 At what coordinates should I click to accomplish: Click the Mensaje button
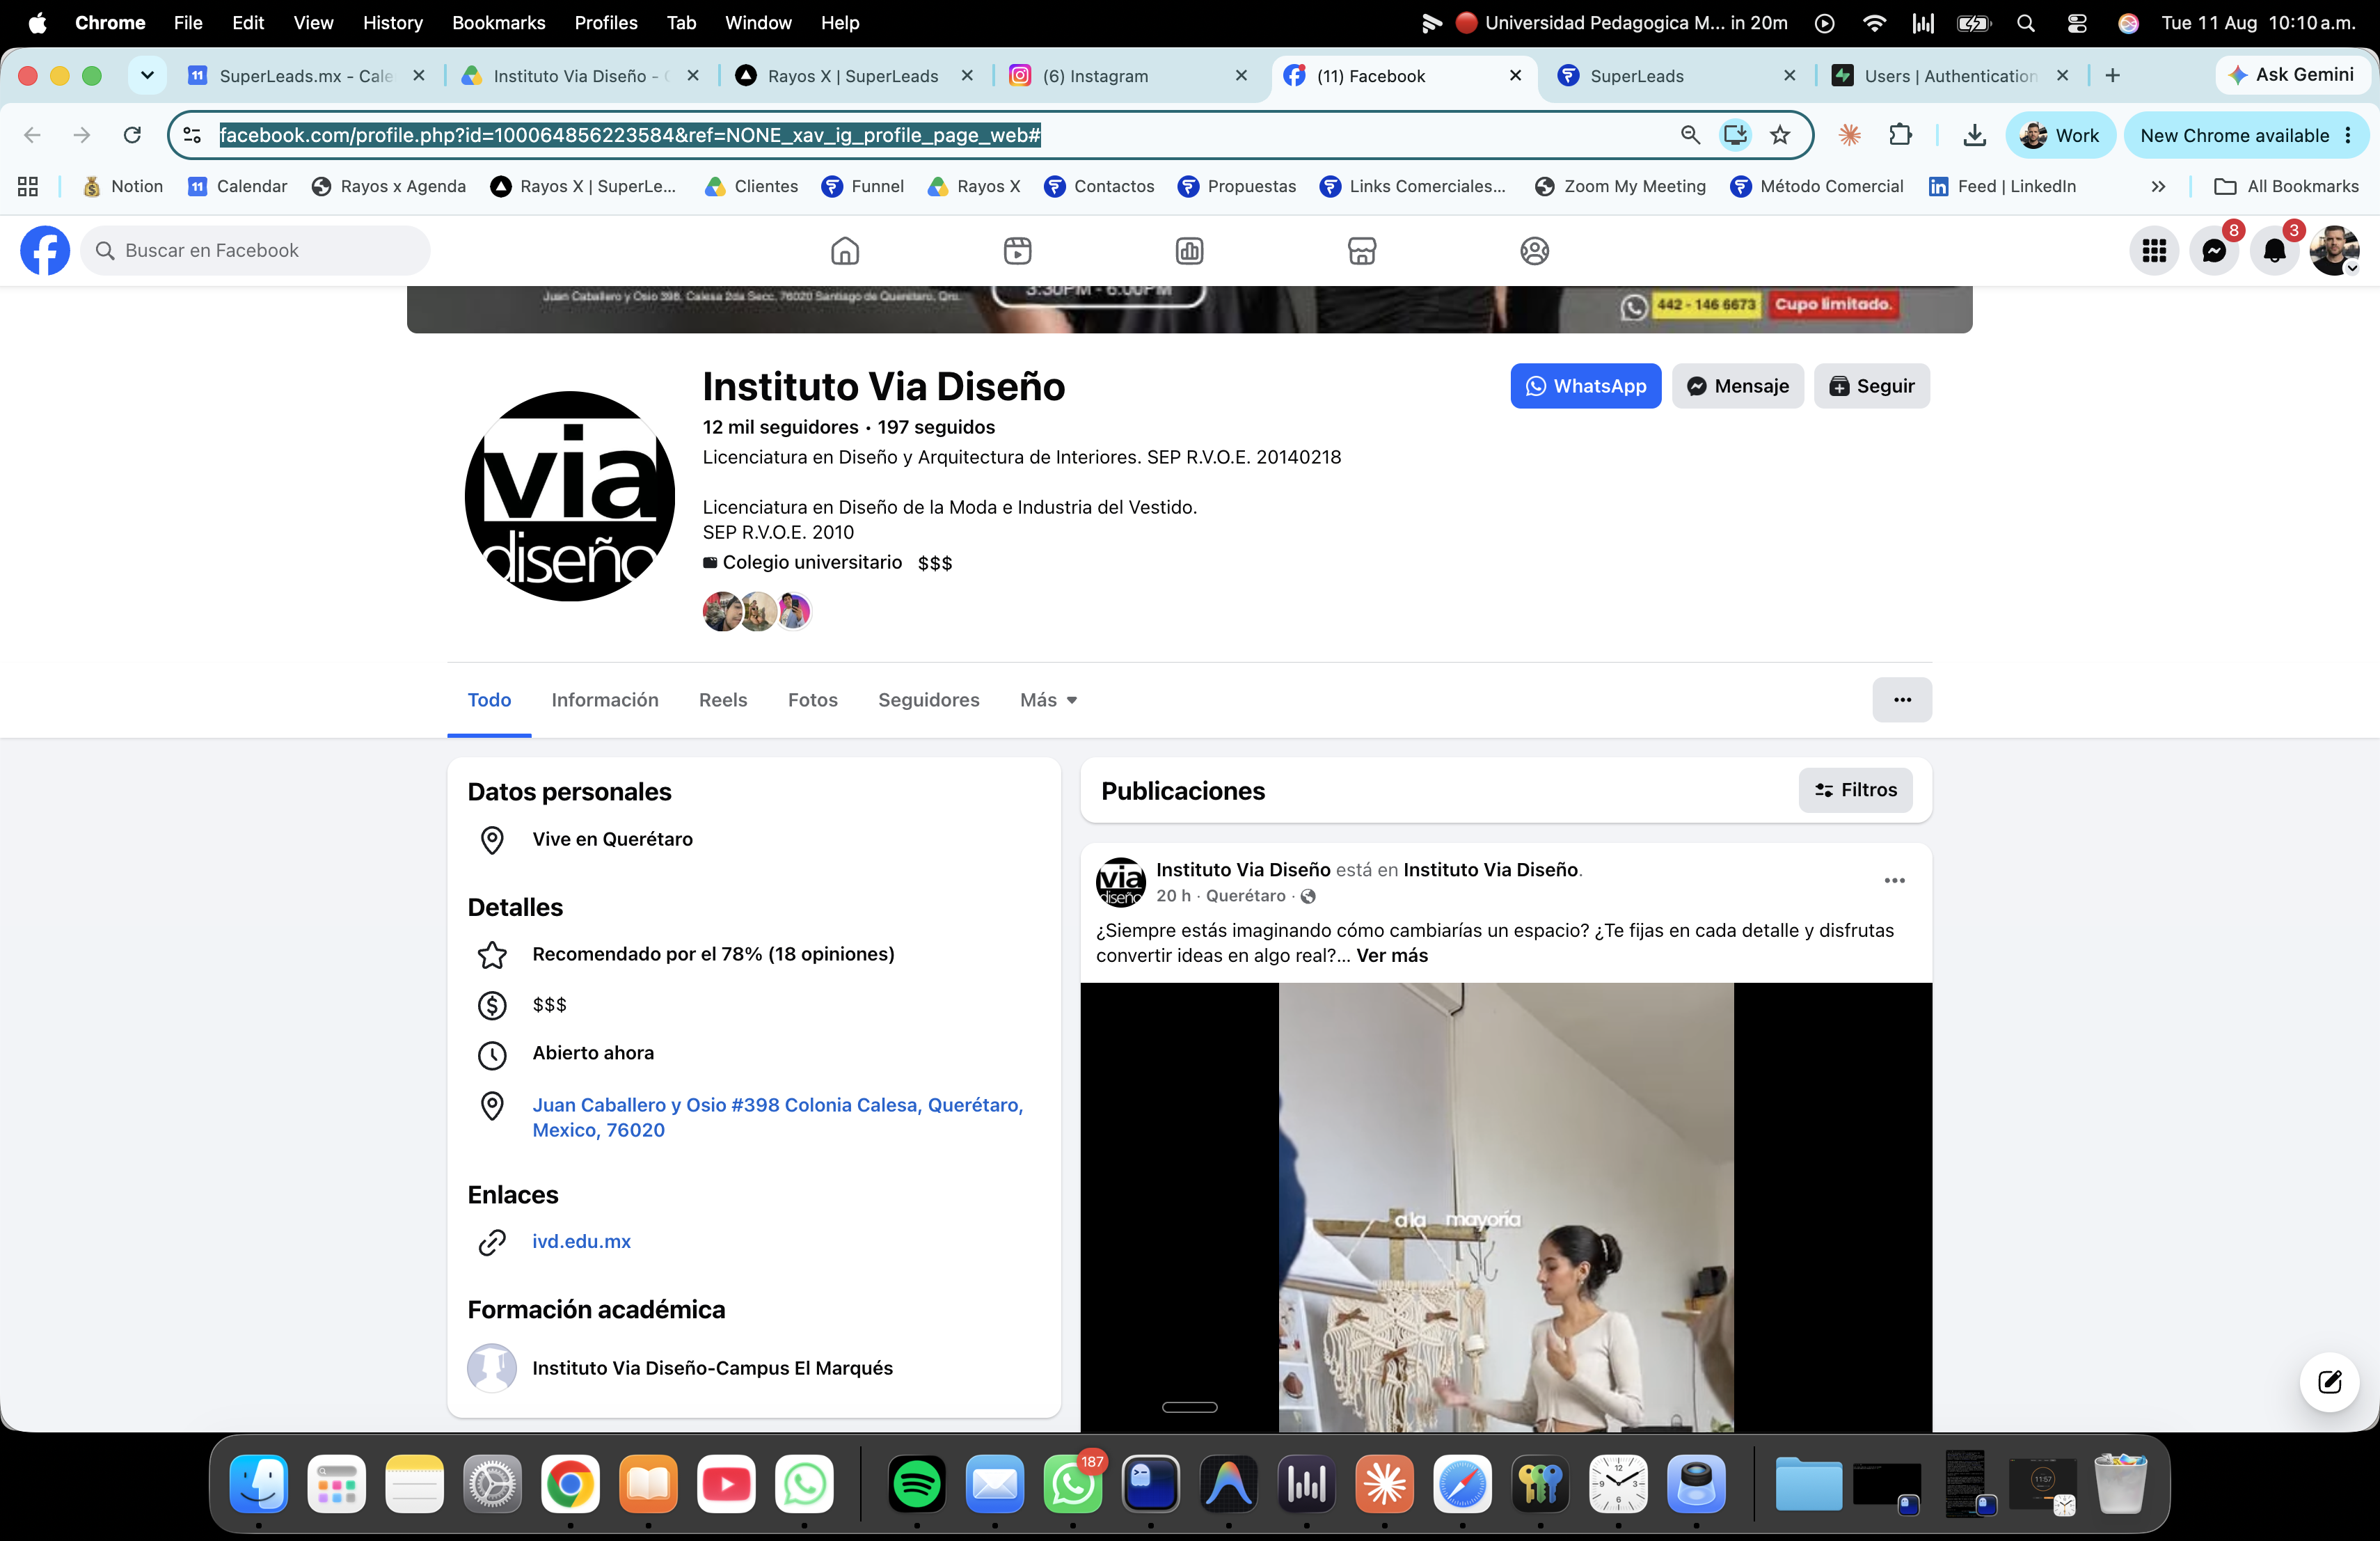1737,386
